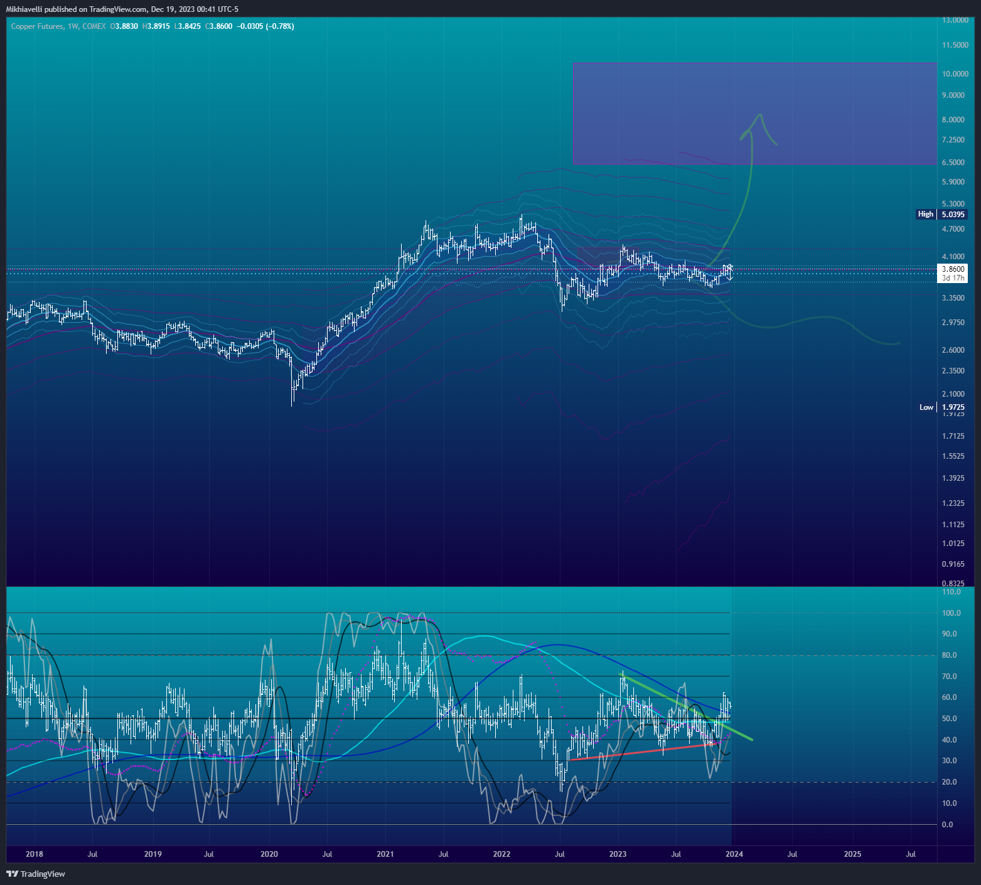Click the 3d 17h countdown label on the price axis
Viewport: 981px width, 885px height.
coord(953,278)
